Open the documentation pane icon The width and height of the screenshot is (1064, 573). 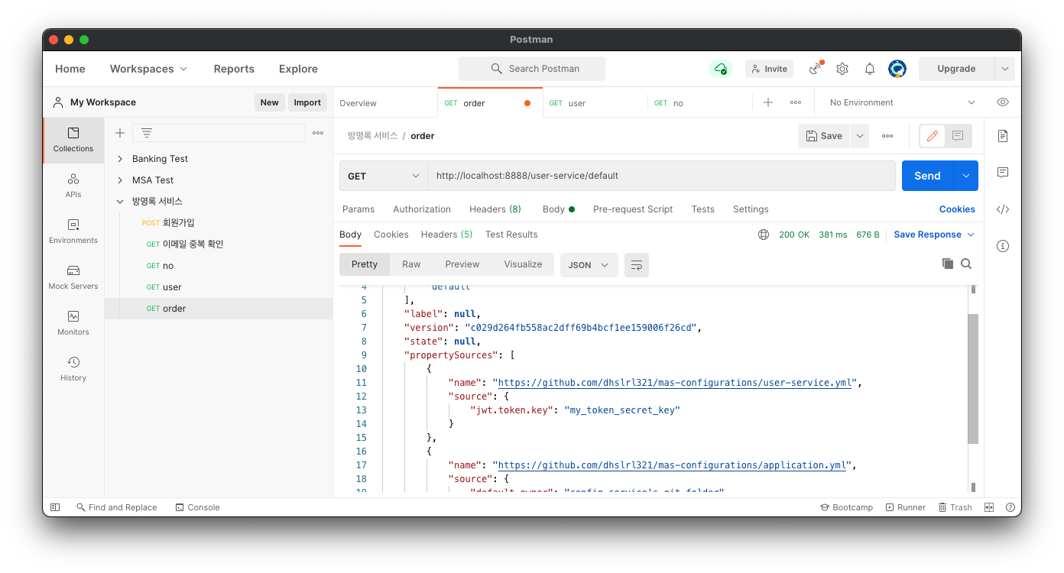[1003, 136]
